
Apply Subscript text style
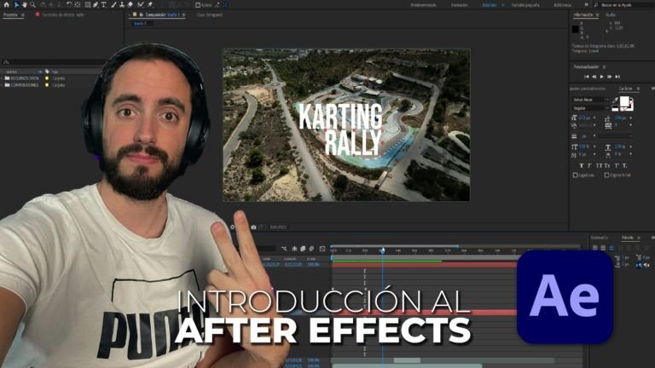point(624,165)
